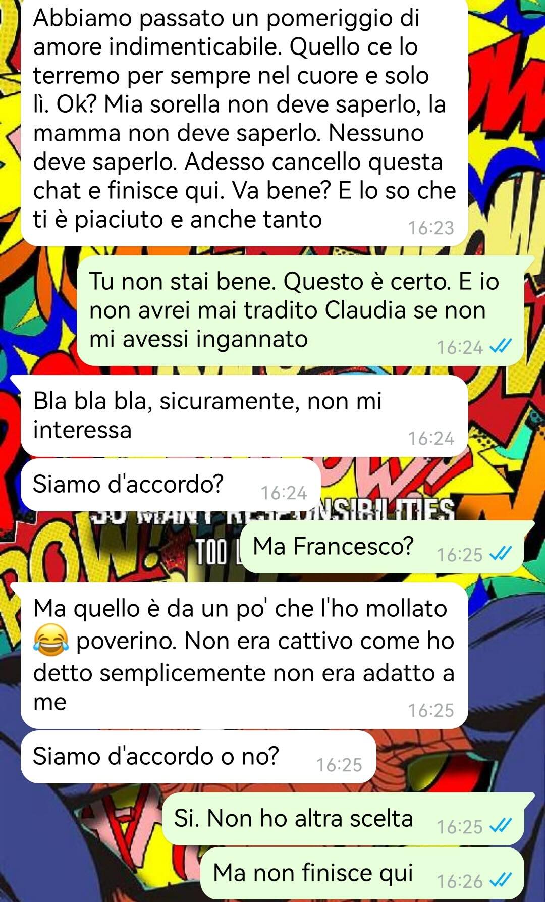The height and width of the screenshot is (902, 545).
Task: Tap the blue ticks on 'Si. Non ho altra scelta'
Action: coord(501,826)
